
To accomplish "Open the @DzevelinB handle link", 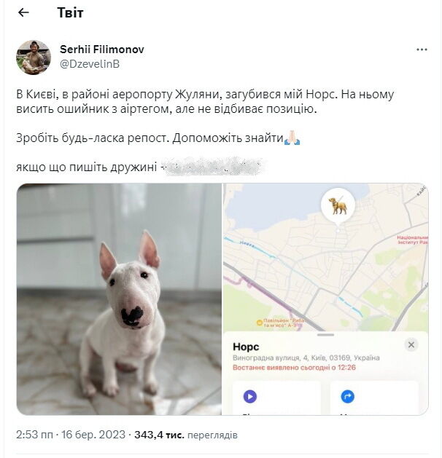I will 90,64.
